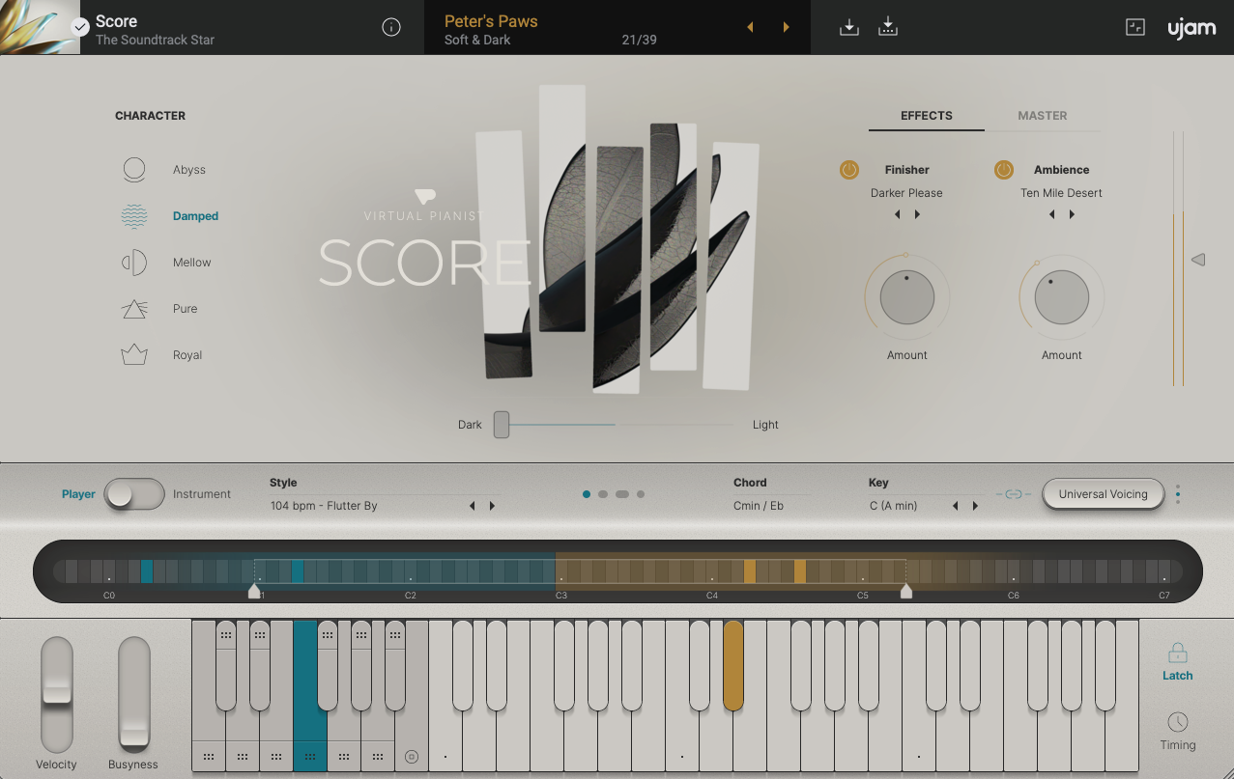The image size is (1234, 779).
Task: Step to the previous key
Action: click(x=955, y=506)
